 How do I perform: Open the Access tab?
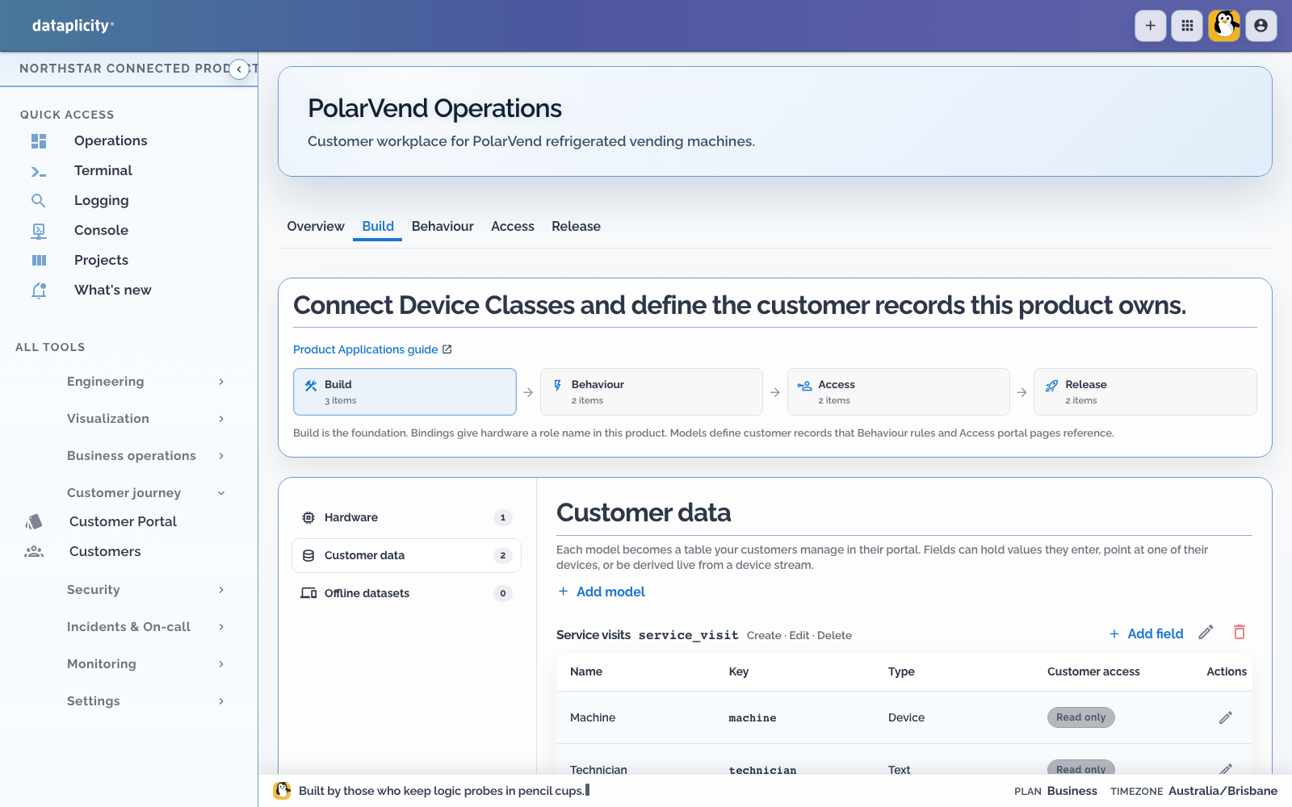pos(513,227)
